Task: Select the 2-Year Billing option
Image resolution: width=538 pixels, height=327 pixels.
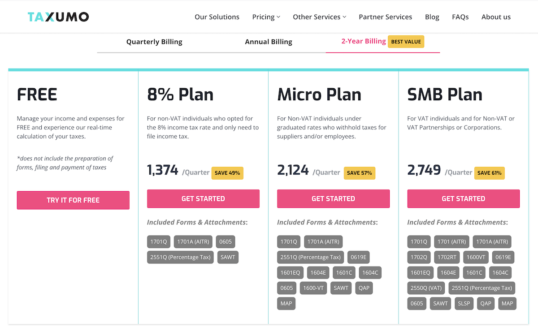Action: coord(363,41)
